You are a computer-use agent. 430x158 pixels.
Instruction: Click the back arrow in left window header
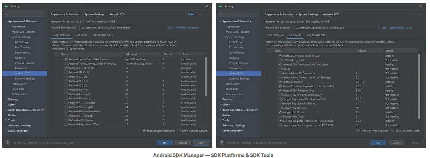tap(201, 14)
